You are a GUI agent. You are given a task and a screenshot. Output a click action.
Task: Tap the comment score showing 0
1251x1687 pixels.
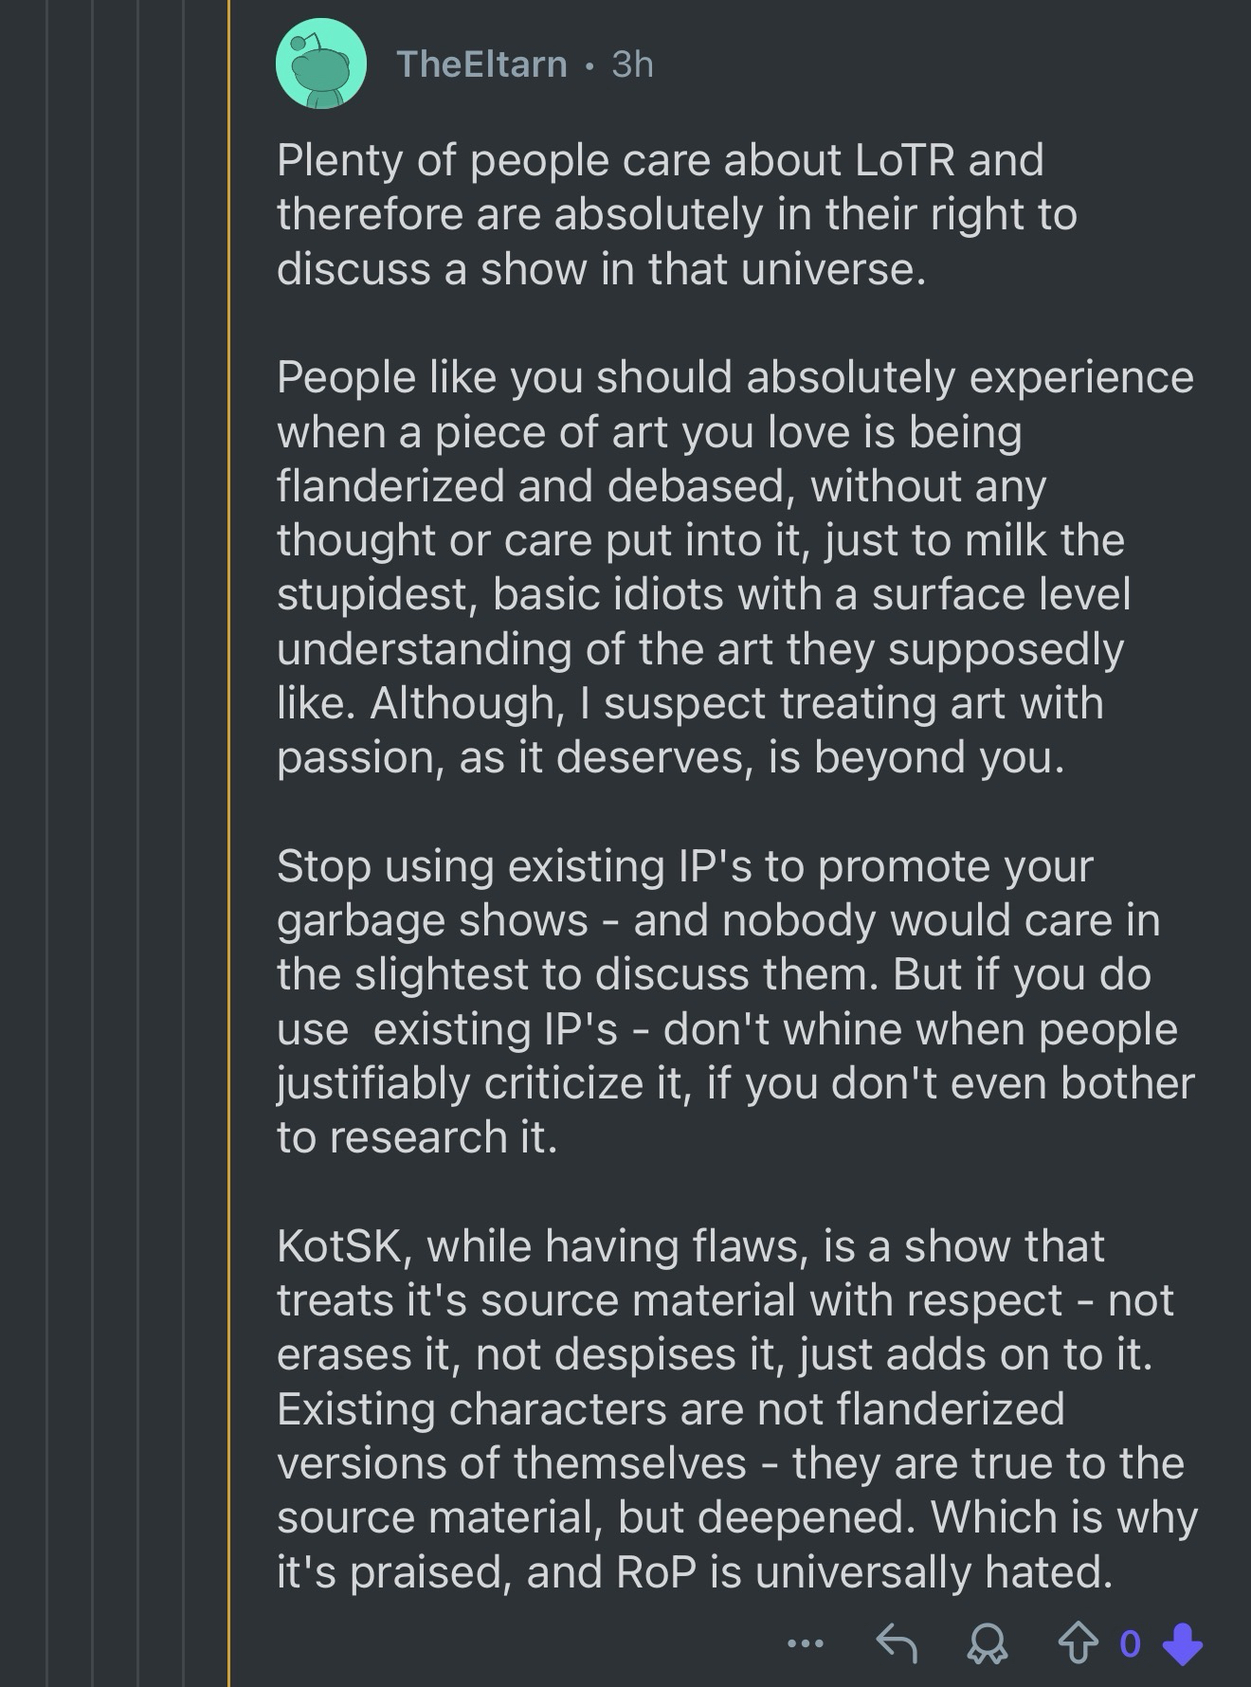(1129, 1643)
